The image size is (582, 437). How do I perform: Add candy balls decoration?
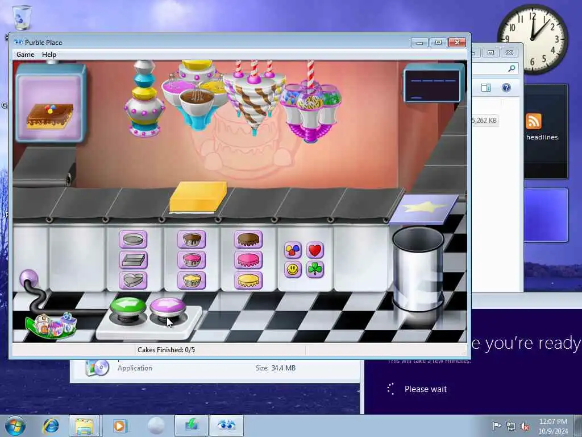tap(293, 250)
